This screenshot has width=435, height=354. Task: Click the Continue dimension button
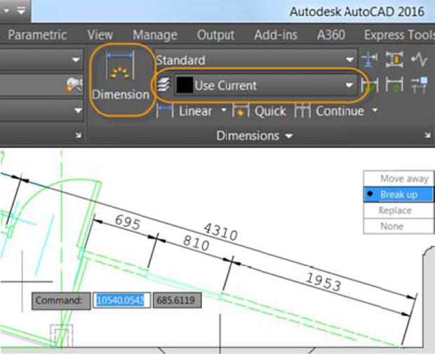point(329,111)
